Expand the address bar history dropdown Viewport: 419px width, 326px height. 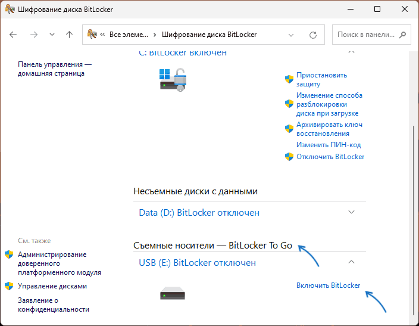[x=291, y=35]
